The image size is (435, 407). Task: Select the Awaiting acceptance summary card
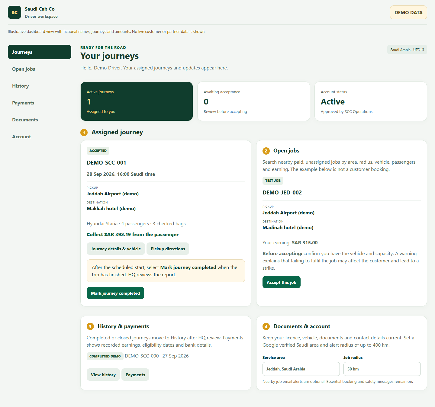point(254,101)
